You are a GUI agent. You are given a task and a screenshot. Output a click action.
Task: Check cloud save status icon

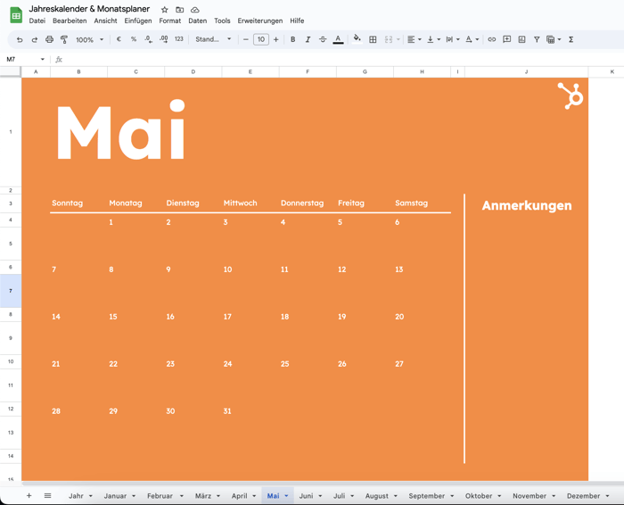point(194,10)
